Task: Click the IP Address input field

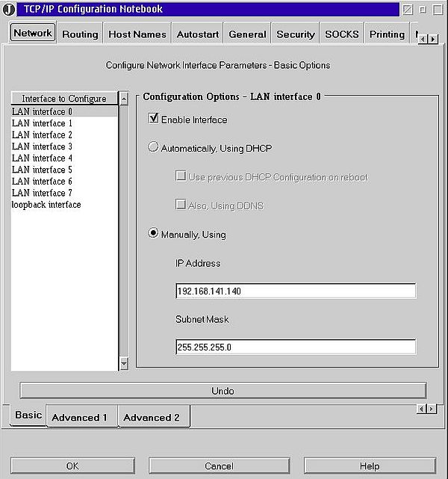Action: (x=295, y=291)
